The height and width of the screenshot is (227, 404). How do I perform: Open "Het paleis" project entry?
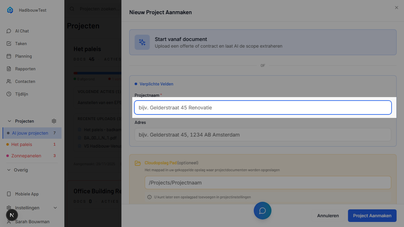coord(21,144)
